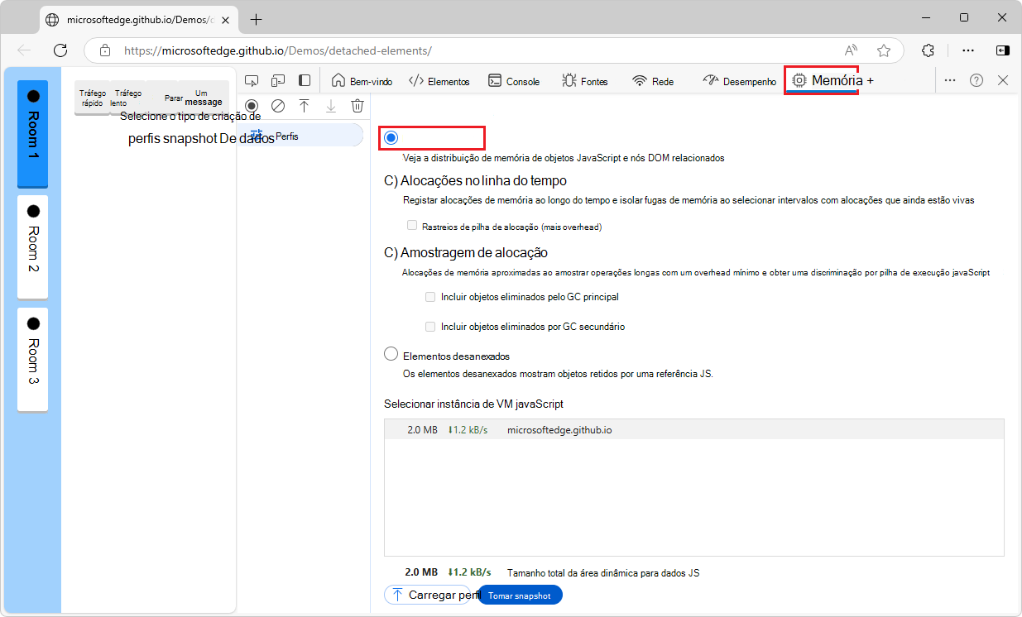Check Incluir objetos eliminados pelo GC principal
The height and width of the screenshot is (617, 1022).
430,297
